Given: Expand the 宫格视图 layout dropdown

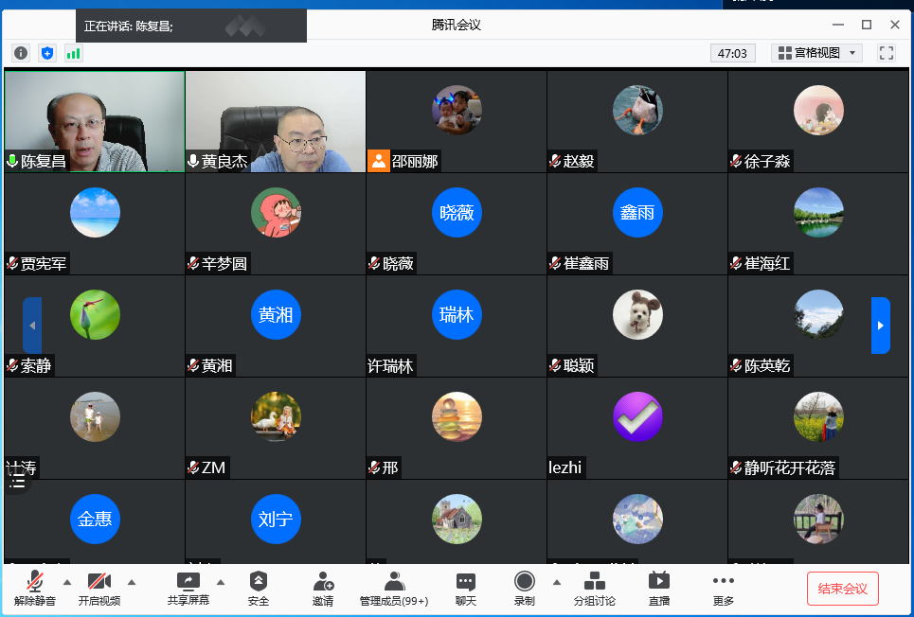Looking at the screenshot, I should coord(816,53).
